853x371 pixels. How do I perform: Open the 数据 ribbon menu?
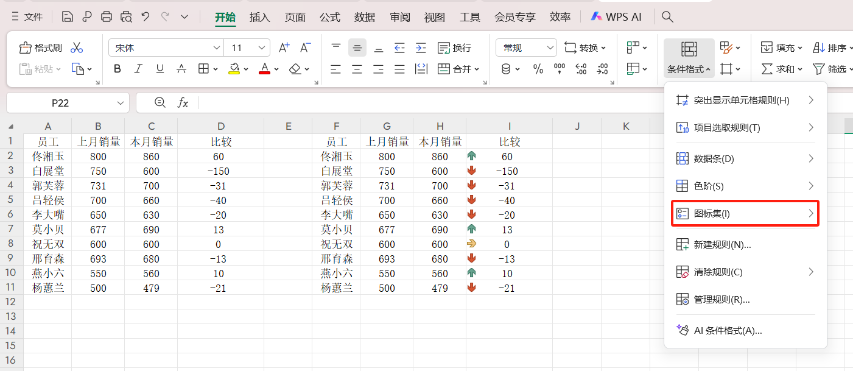point(364,17)
